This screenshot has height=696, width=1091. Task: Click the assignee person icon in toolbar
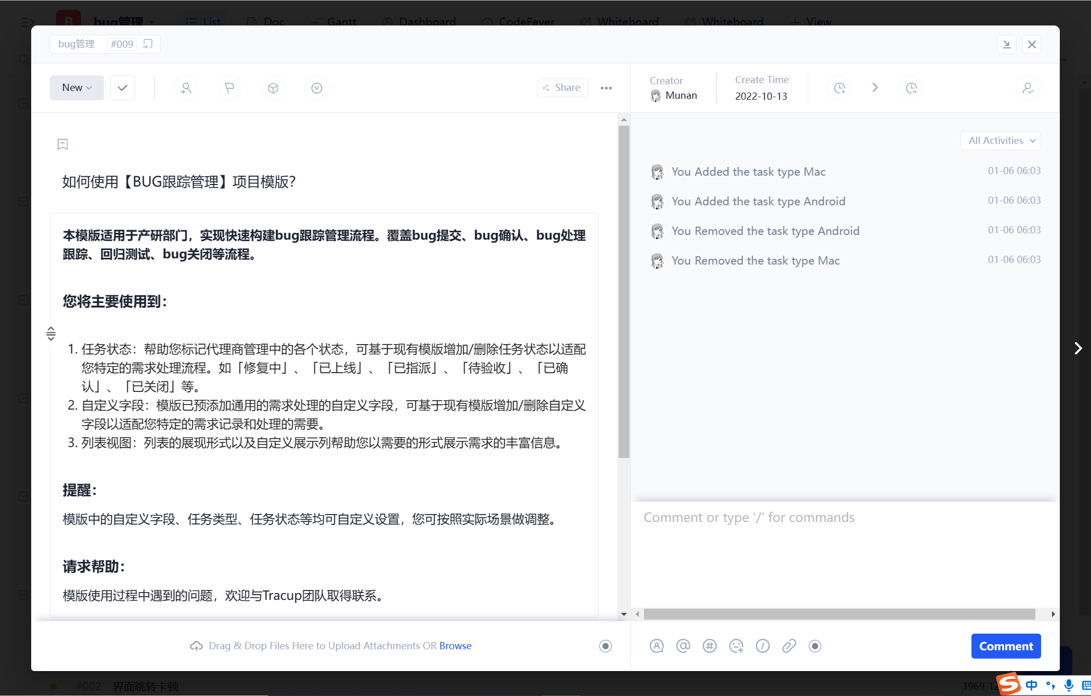click(x=186, y=88)
